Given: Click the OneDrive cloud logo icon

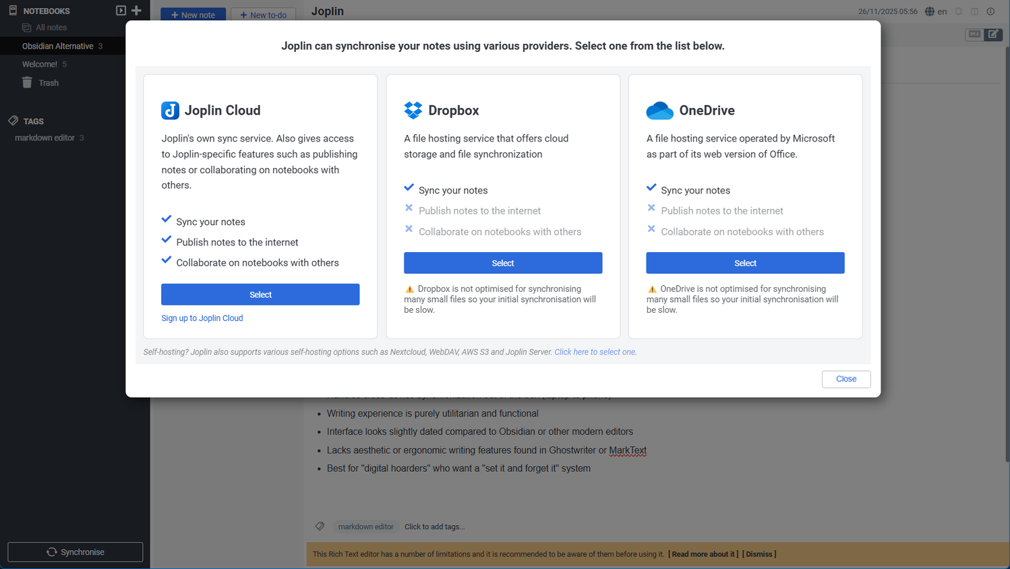Looking at the screenshot, I should (x=659, y=111).
